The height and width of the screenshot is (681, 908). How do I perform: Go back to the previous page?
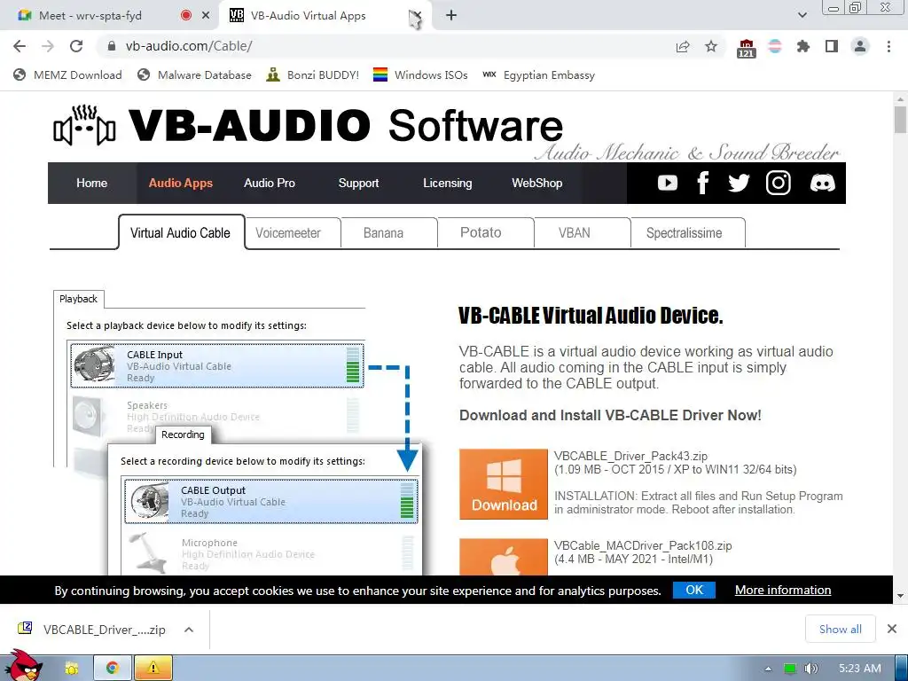(x=20, y=46)
